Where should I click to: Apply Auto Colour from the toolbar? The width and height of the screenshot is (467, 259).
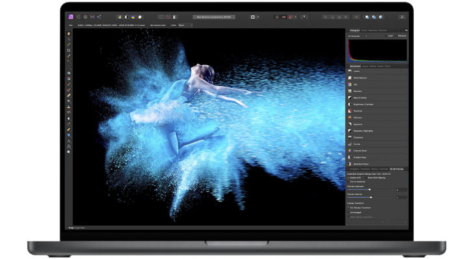(x=133, y=17)
